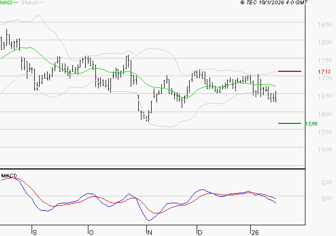Click the 1600 price axis label

(324, 114)
